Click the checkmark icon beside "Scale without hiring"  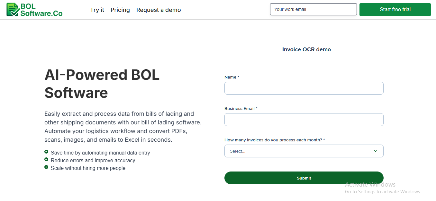point(46,167)
